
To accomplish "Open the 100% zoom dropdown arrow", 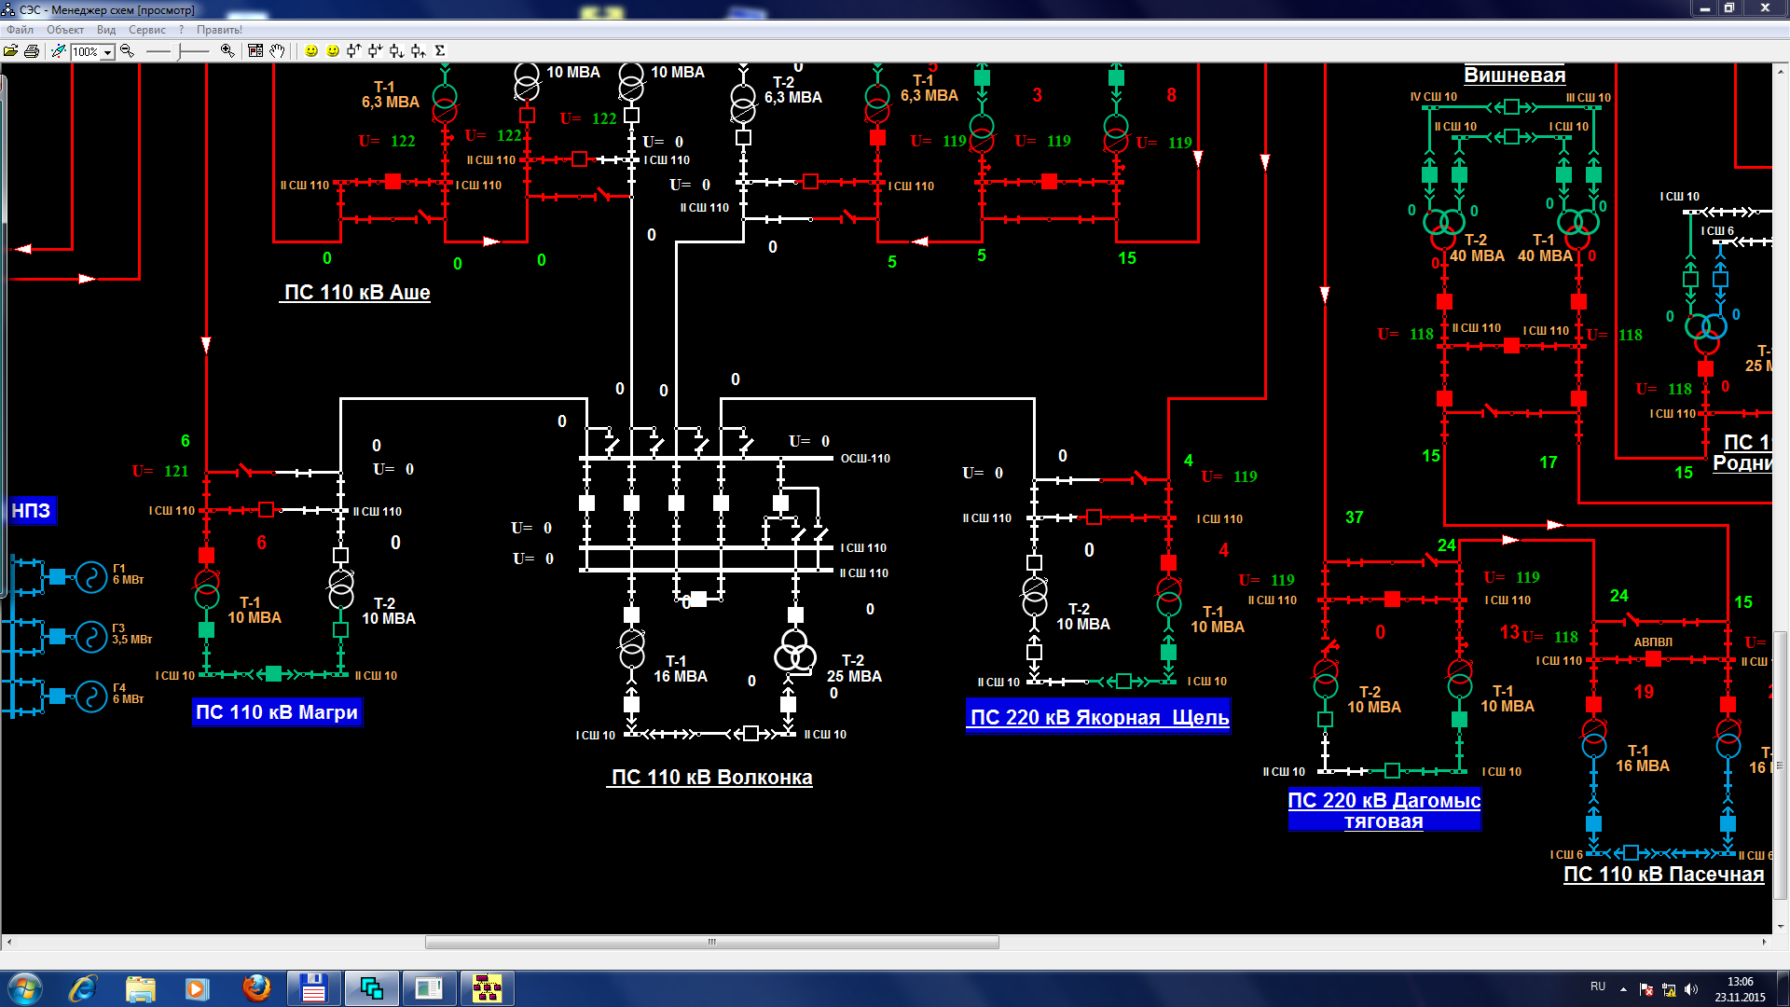I will click(x=108, y=52).
